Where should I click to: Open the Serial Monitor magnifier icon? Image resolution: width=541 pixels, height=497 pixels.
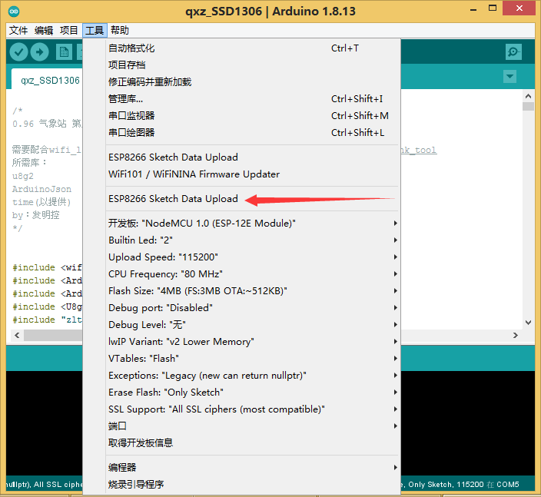tap(513, 52)
